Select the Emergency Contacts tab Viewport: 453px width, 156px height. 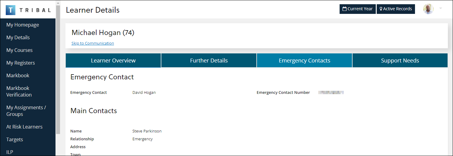pos(304,60)
